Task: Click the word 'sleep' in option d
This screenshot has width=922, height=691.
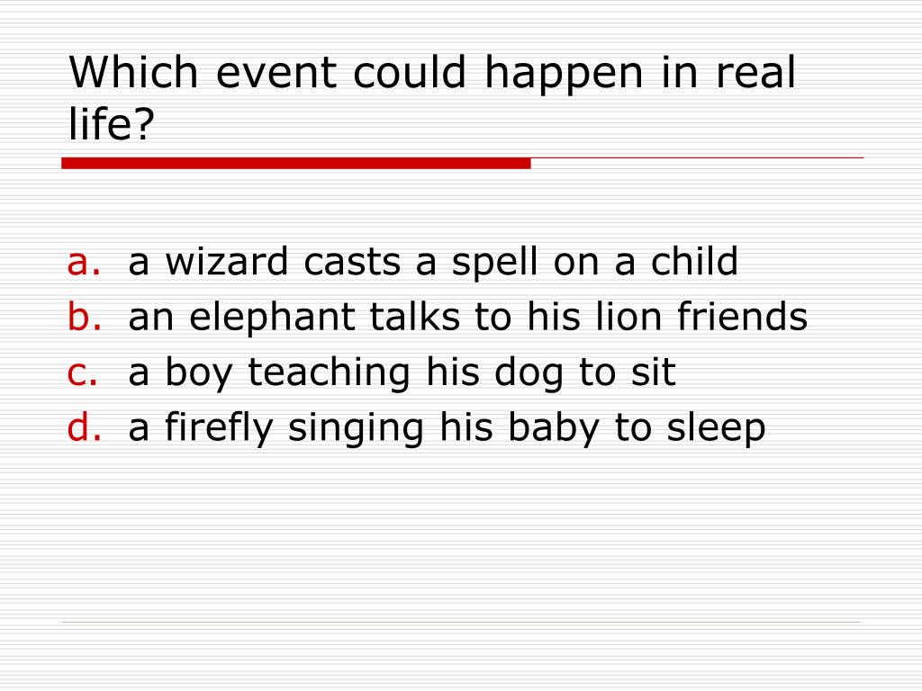Action: pos(716,427)
